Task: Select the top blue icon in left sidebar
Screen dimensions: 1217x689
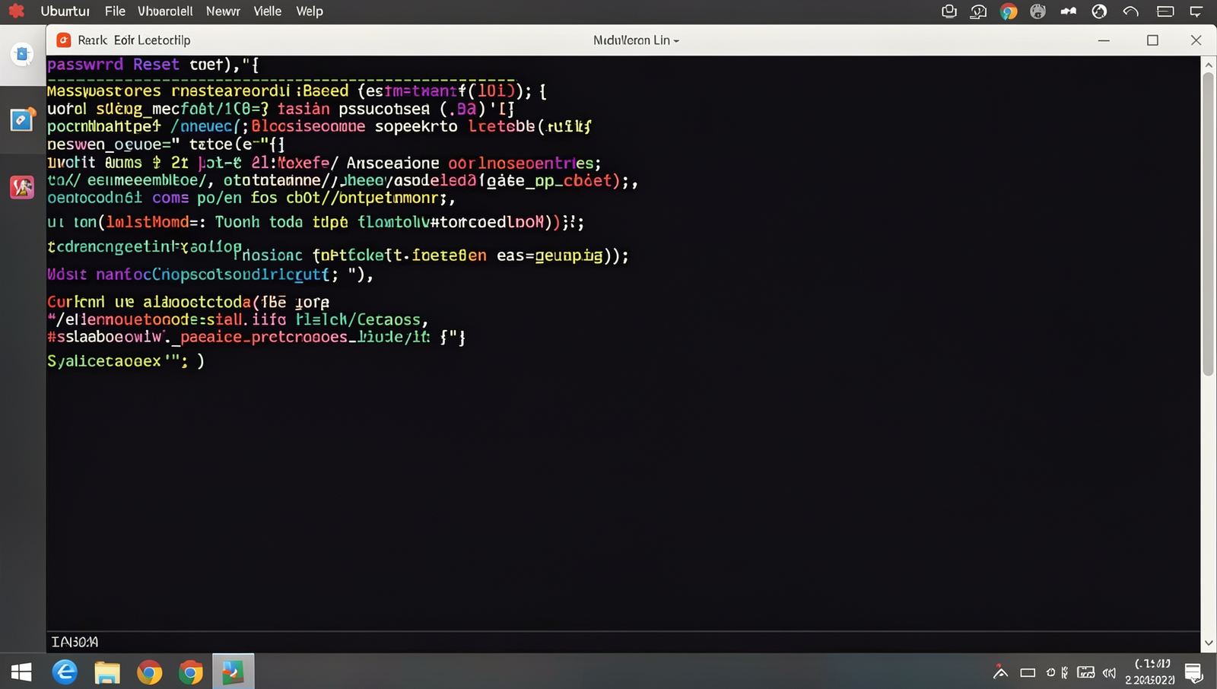Action: 22,54
